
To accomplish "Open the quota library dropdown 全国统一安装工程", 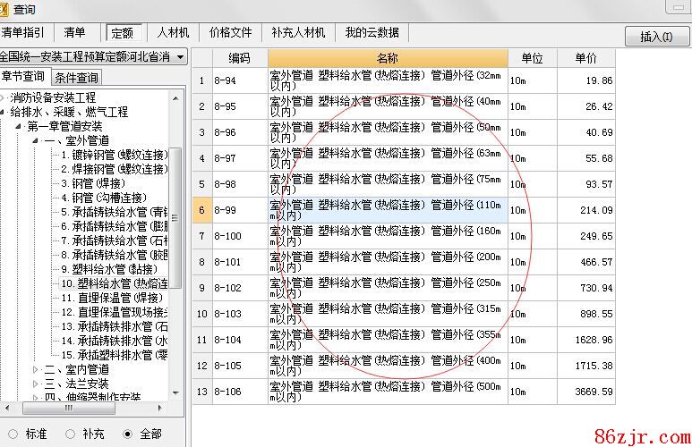I will (93, 56).
